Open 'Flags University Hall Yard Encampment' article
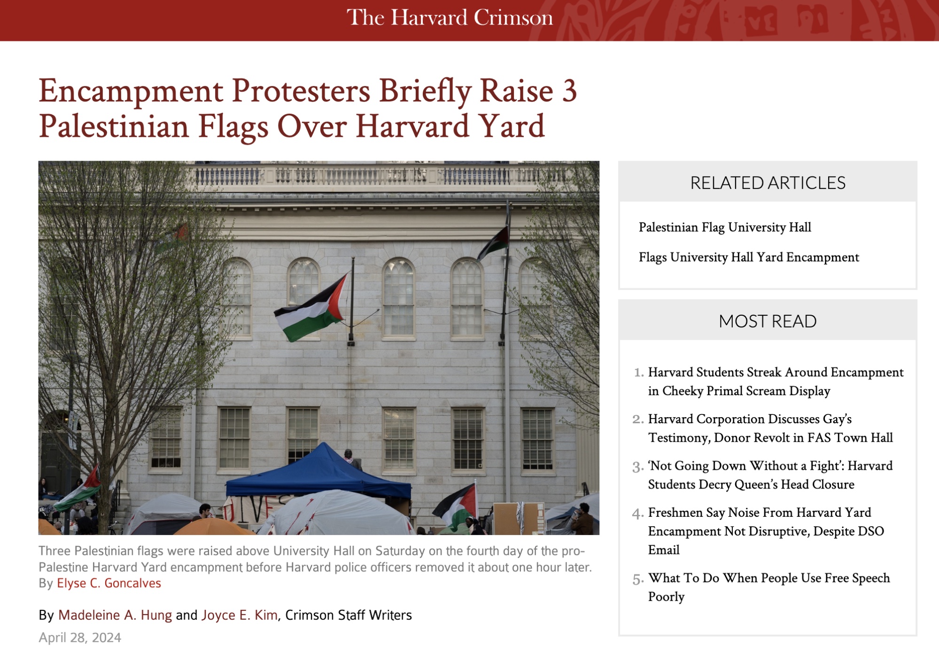This screenshot has height=653, width=939. [748, 257]
